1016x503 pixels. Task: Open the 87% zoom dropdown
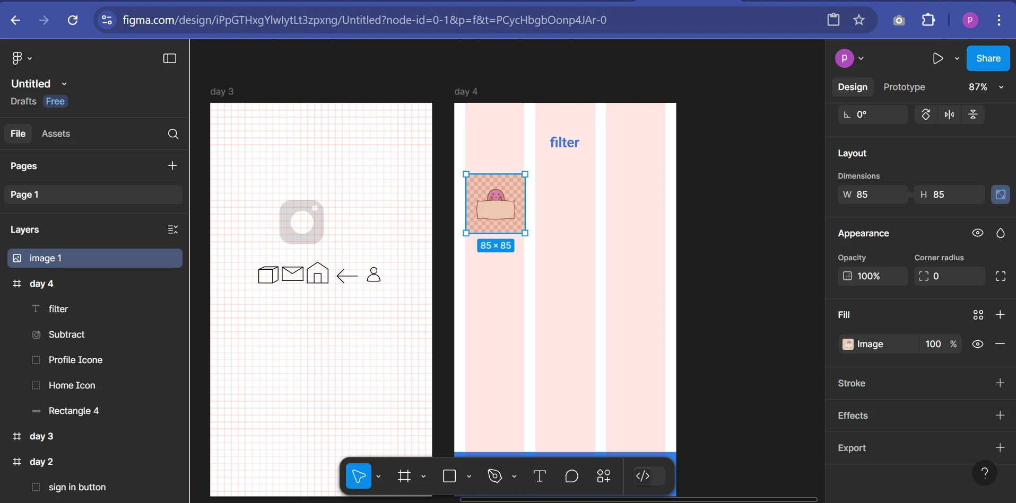click(986, 87)
